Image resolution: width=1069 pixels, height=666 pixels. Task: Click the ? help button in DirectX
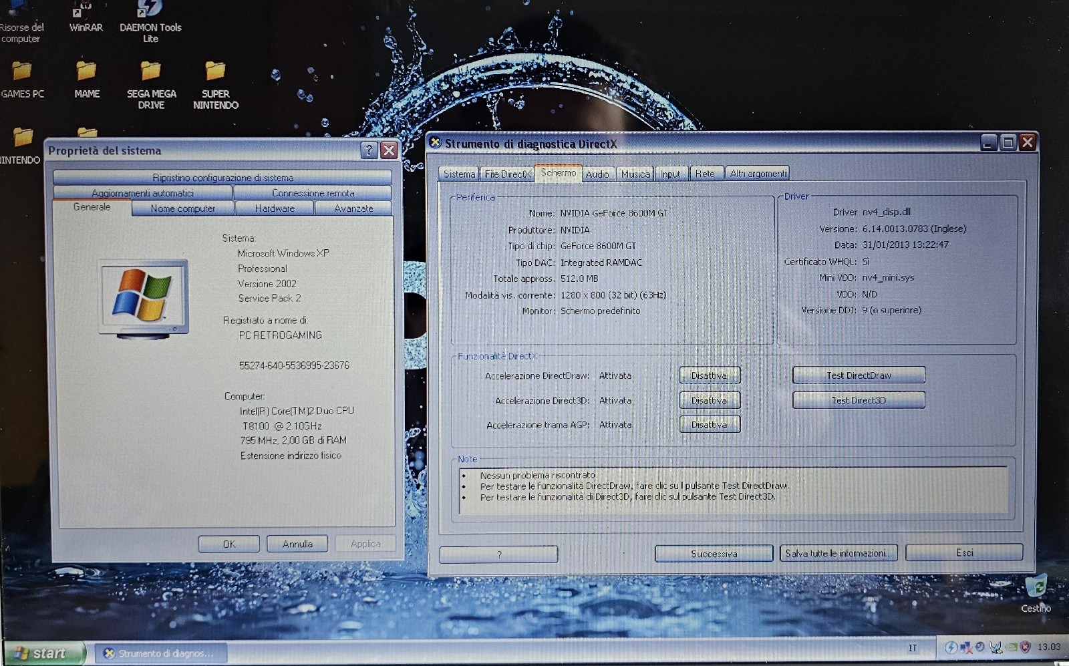pos(498,554)
